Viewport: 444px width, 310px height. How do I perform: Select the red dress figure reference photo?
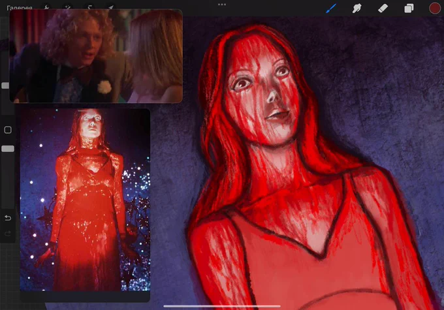85,200
